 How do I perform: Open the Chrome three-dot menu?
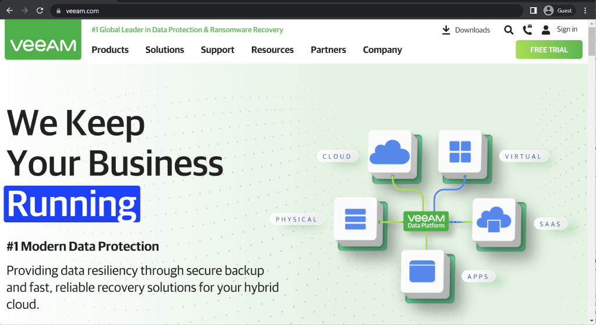(x=585, y=10)
